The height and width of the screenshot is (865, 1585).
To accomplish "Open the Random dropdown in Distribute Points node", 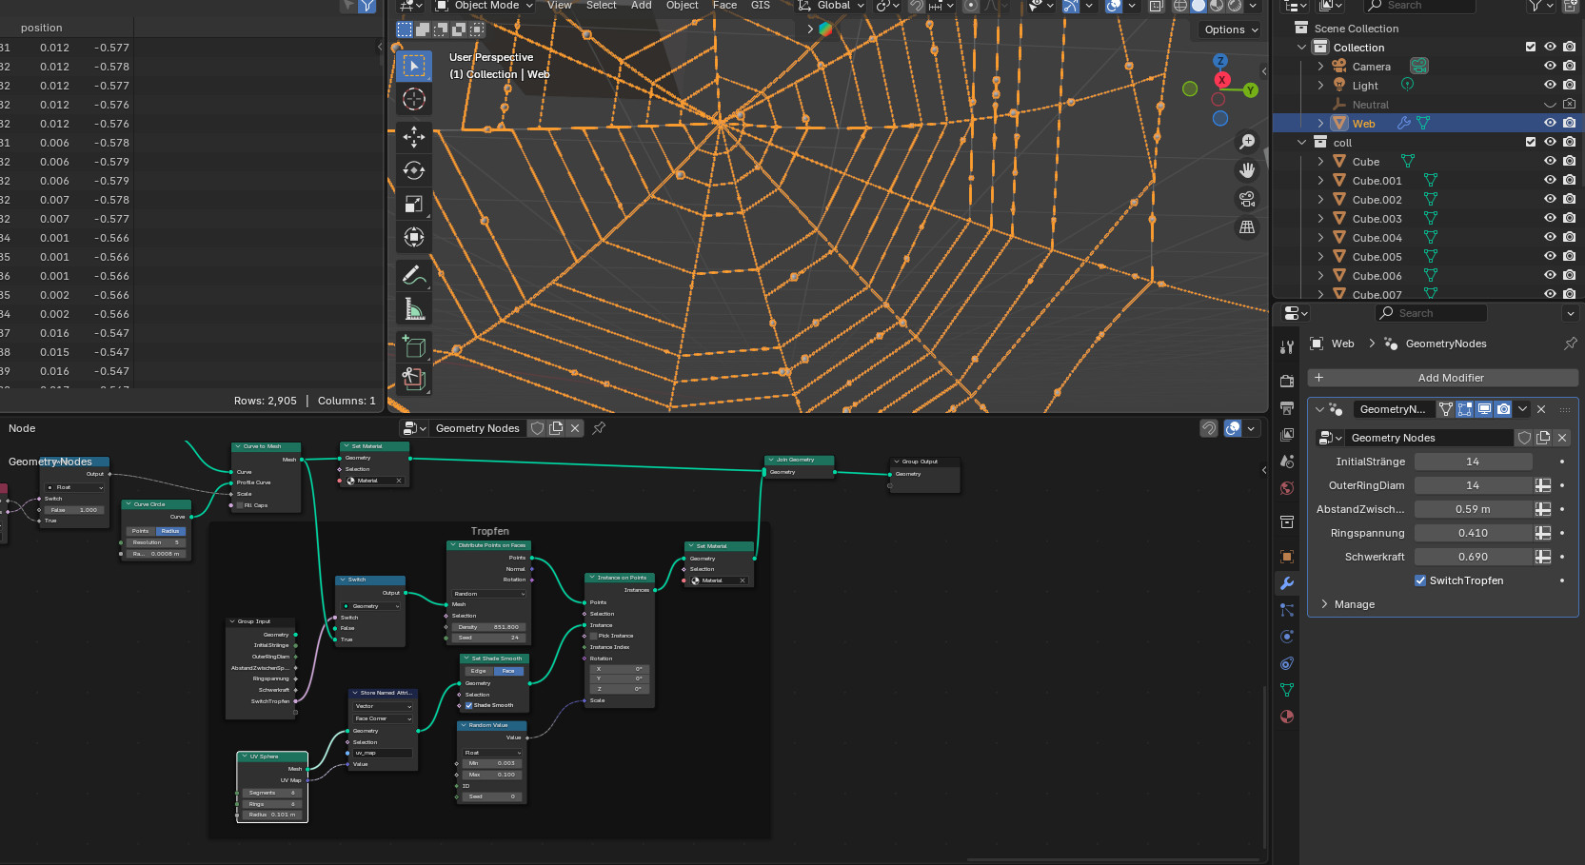I will click(x=488, y=594).
